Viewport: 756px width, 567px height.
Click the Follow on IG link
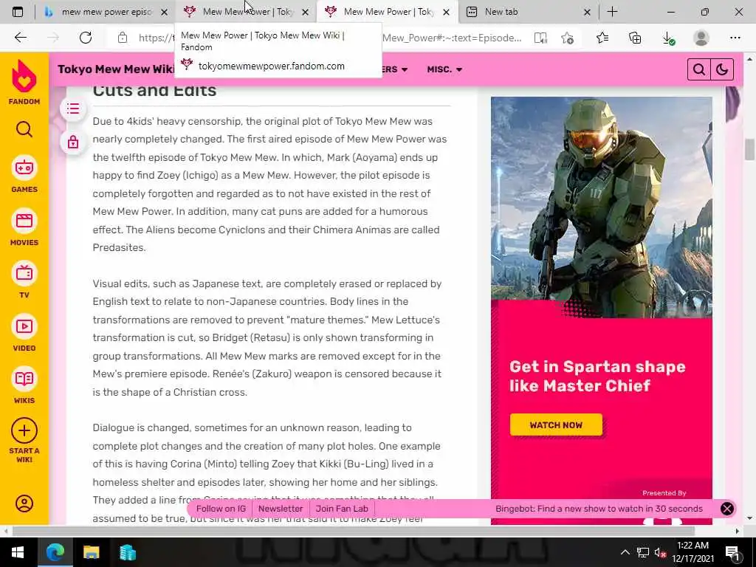point(221,509)
